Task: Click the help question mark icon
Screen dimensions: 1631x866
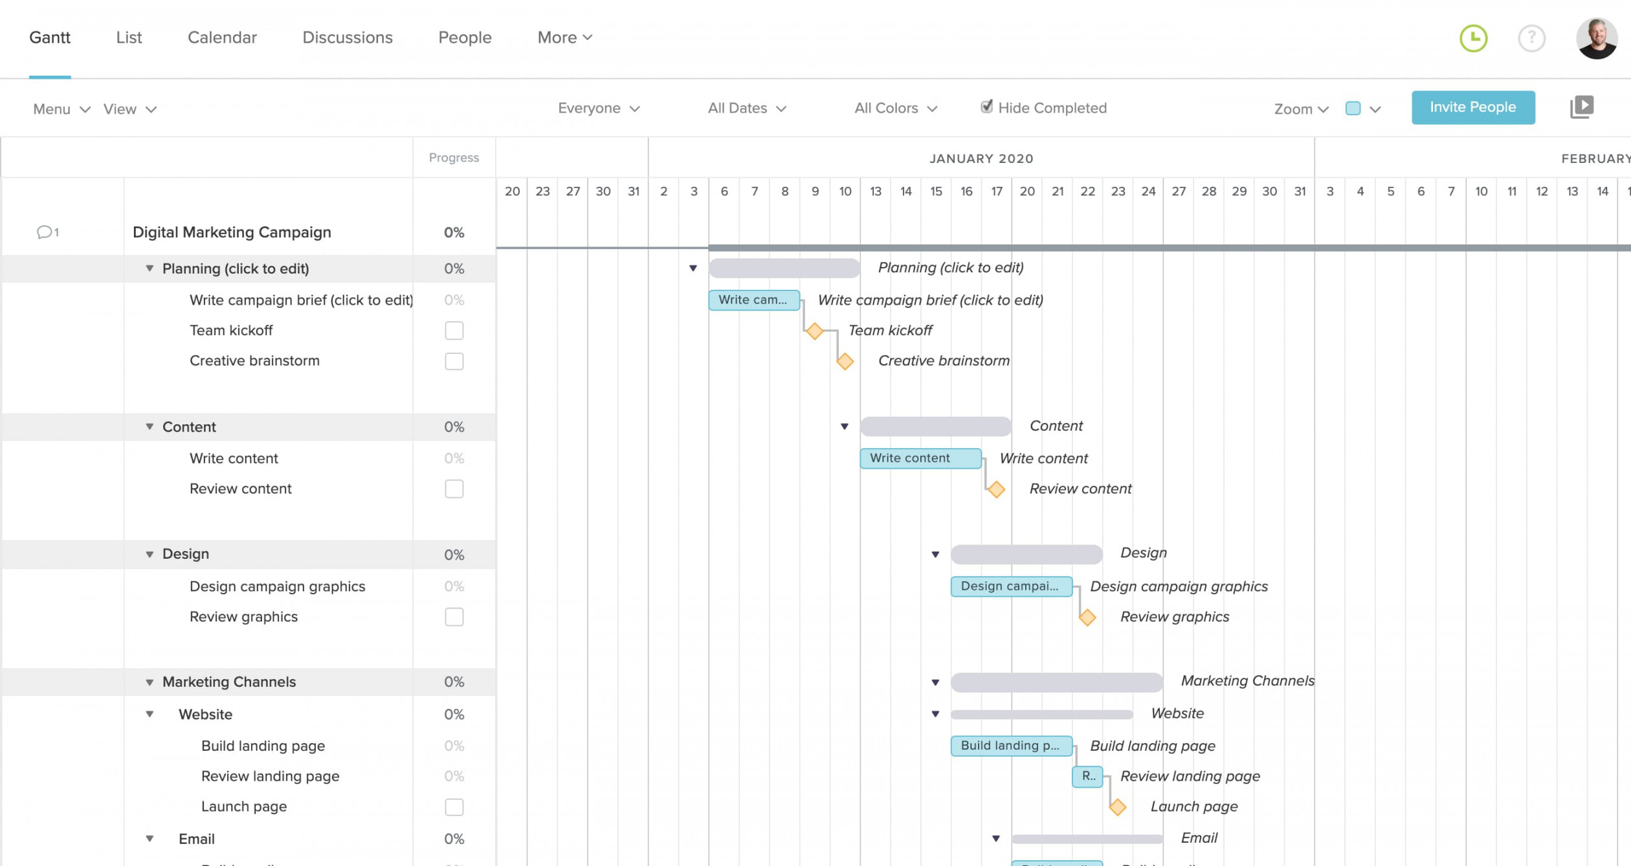Action: pyautogui.click(x=1531, y=38)
